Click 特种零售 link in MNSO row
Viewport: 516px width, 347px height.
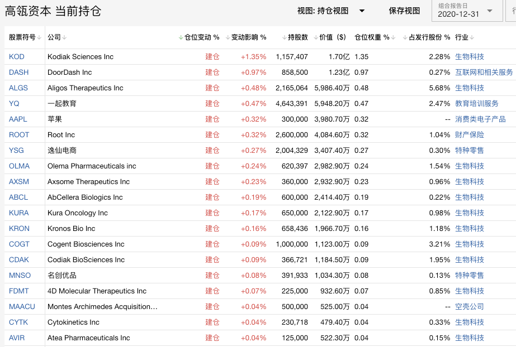[470, 276]
